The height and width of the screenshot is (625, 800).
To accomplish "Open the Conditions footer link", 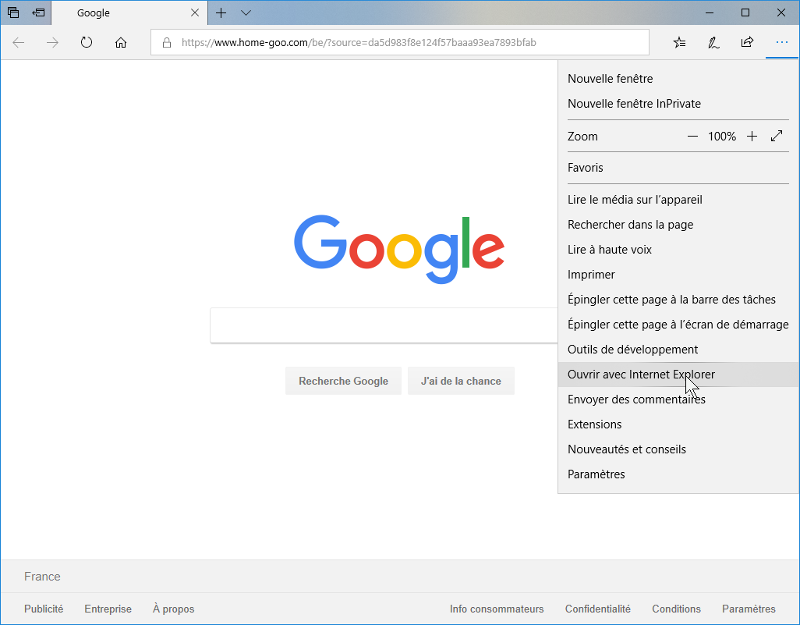I will tap(677, 609).
